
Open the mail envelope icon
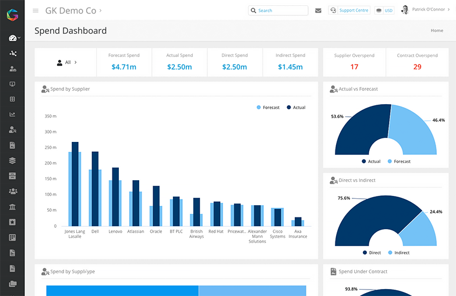(x=318, y=10)
